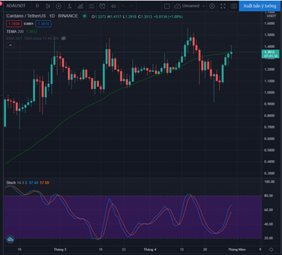Open the financials bar chart icon

(80, 6)
